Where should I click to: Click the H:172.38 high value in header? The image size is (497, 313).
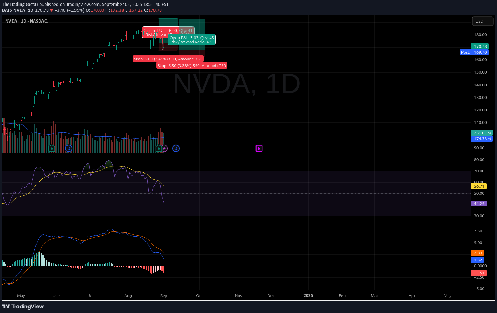[115, 10]
